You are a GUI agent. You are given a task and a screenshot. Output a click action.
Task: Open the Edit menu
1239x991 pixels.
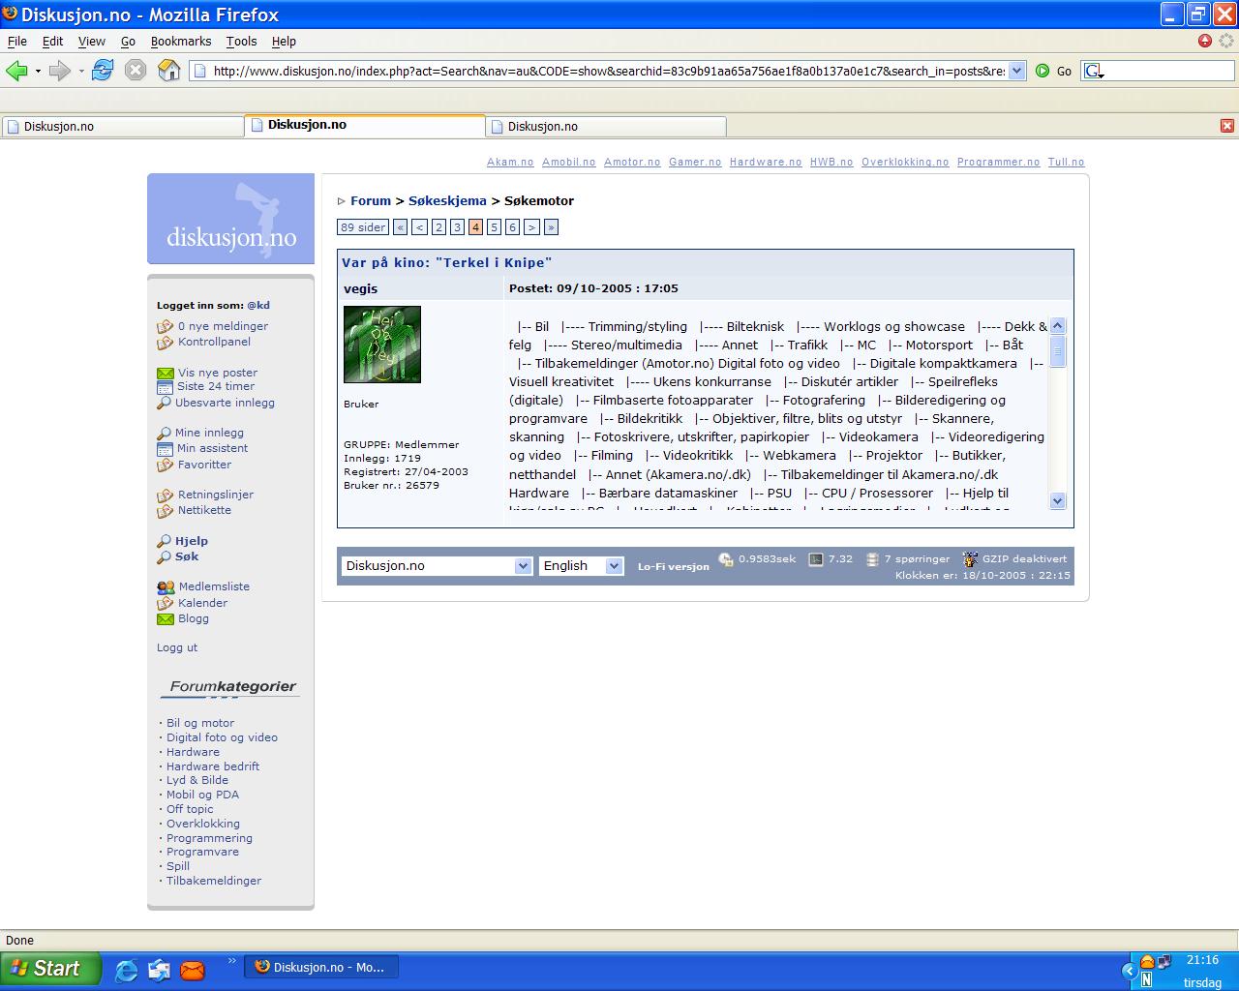53,42
